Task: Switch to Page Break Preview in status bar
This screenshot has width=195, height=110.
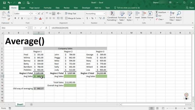Action: (163, 108)
